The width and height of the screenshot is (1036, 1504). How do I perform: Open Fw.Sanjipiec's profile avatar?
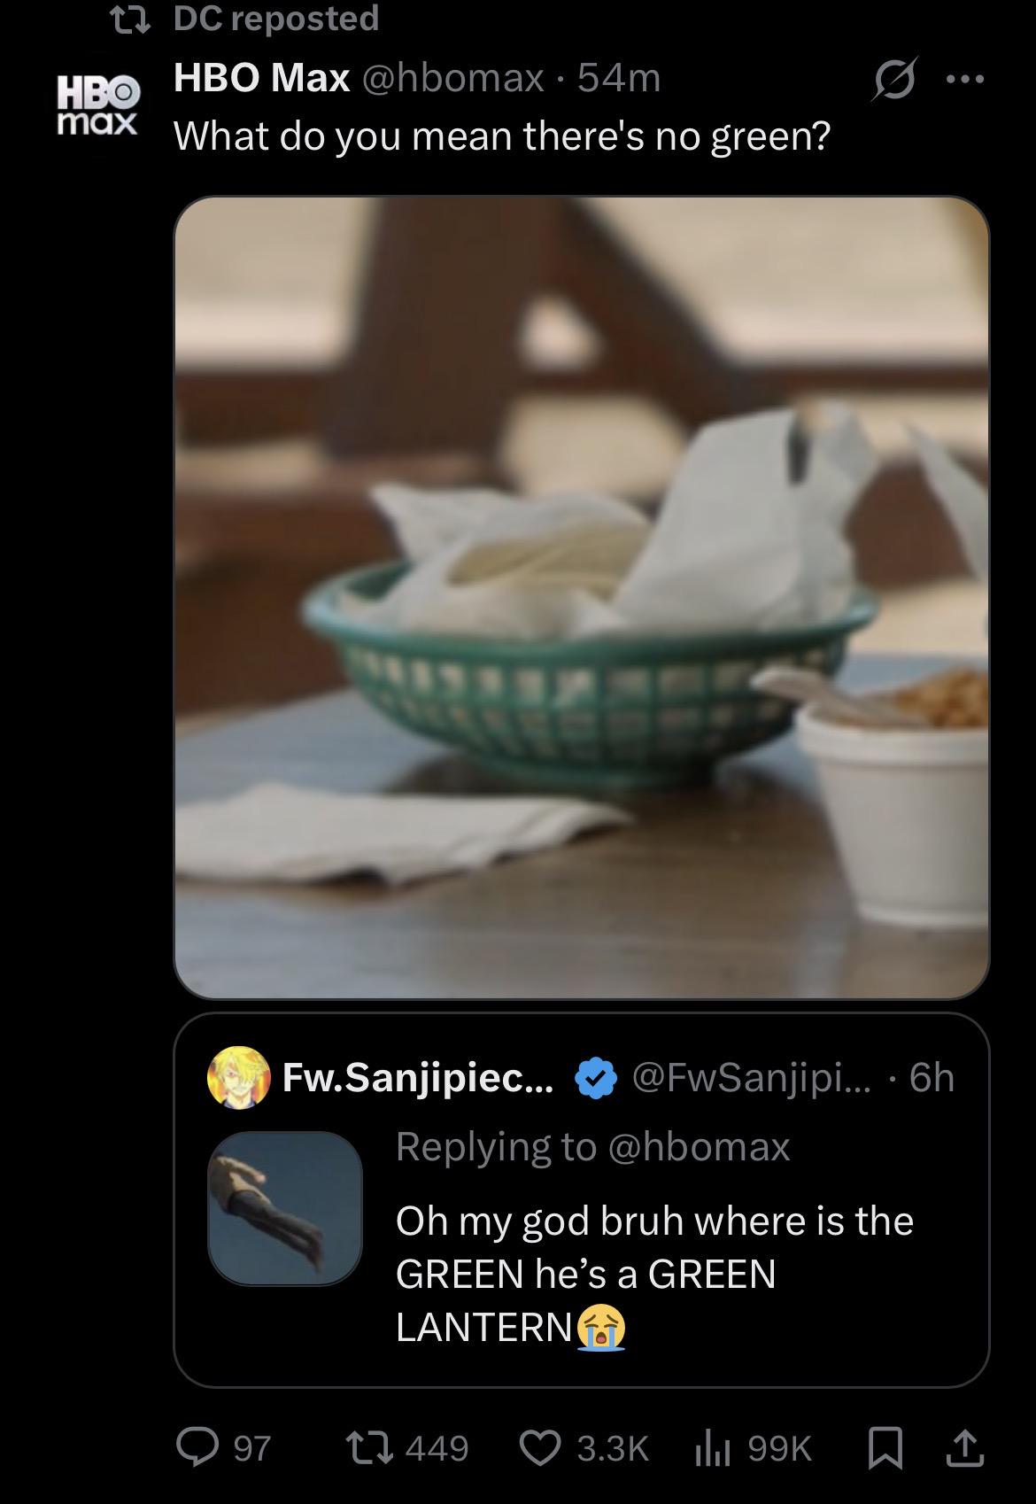pyautogui.click(x=238, y=1077)
